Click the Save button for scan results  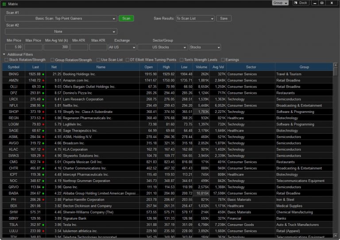[224, 19]
